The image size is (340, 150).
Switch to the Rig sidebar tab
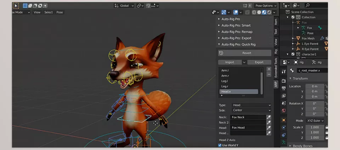(276, 51)
